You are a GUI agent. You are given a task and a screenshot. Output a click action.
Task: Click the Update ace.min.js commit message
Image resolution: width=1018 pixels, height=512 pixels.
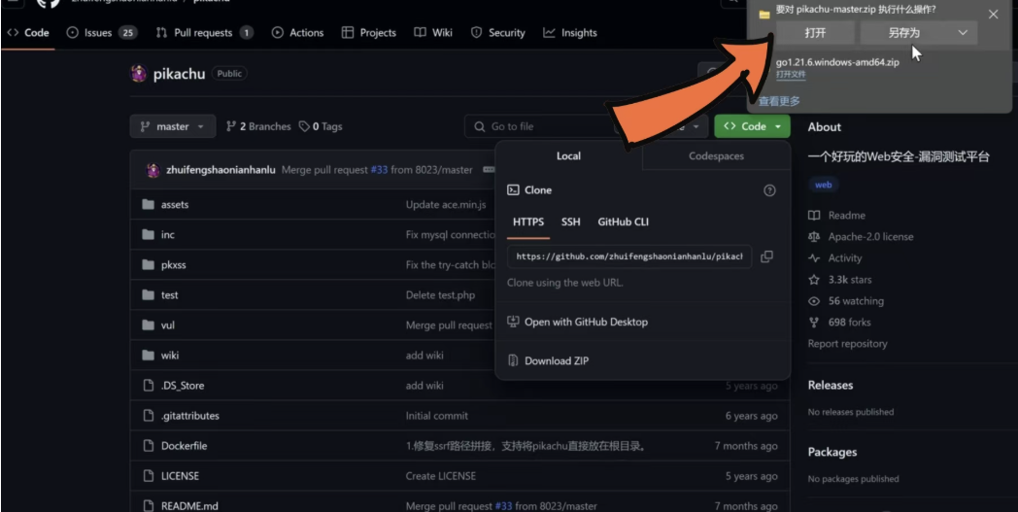click(x=446, y=205)
